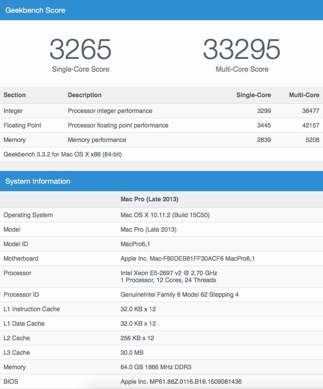Select the MP61.88Z.0116.B16 BIOS value
The width and height of the screenshot is (323, 389).
(181, 382)
